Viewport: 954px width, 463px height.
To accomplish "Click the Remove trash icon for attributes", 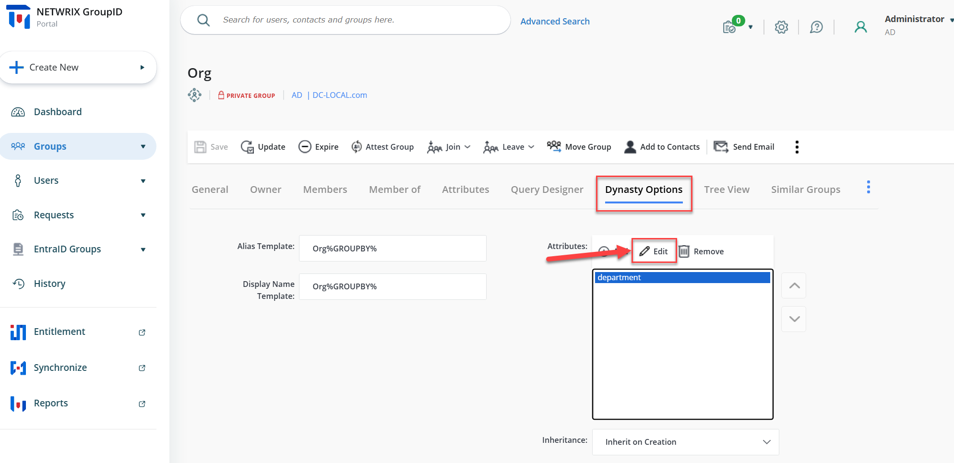I will tap(685, 251).
